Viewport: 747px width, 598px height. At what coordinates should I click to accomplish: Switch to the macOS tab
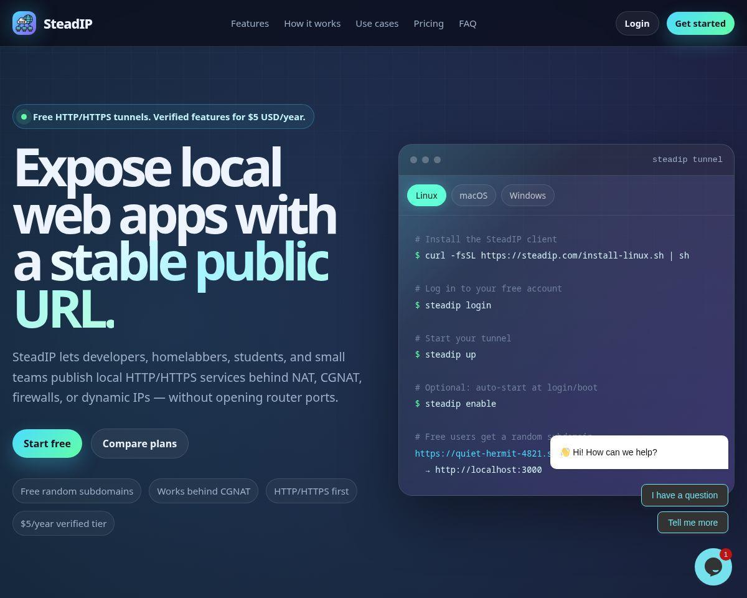(474, 196)
